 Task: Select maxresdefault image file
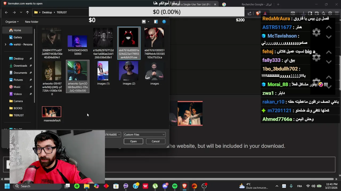click(x=52, y=114)
